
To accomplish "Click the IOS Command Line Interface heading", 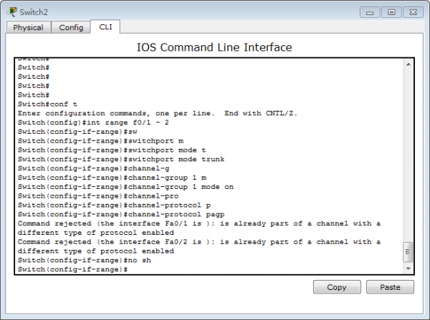I will pos(214,47).
